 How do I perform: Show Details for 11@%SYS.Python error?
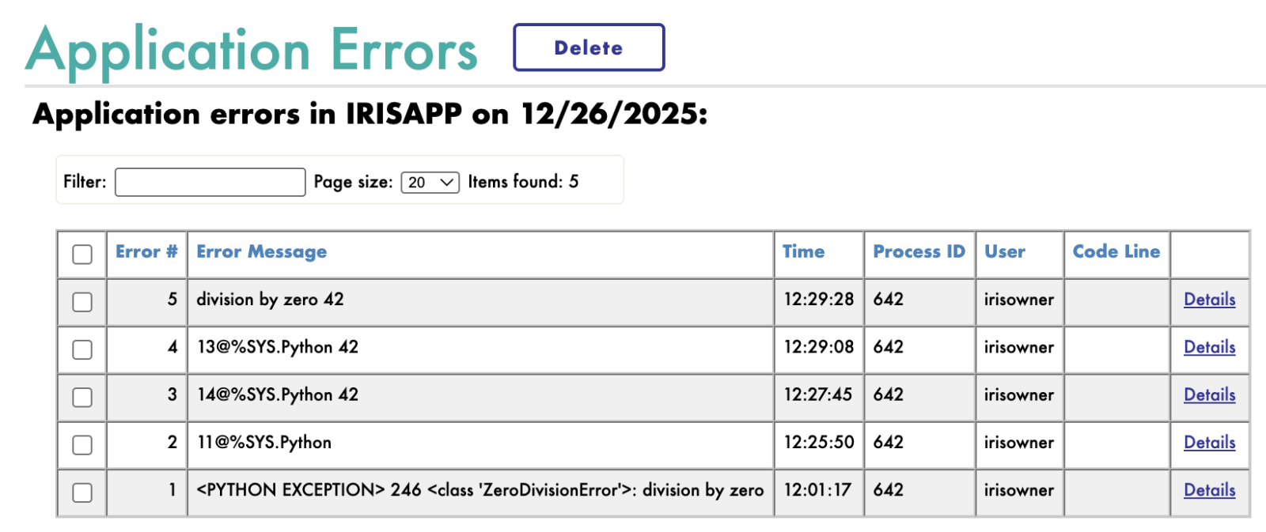click(1209, 443)
